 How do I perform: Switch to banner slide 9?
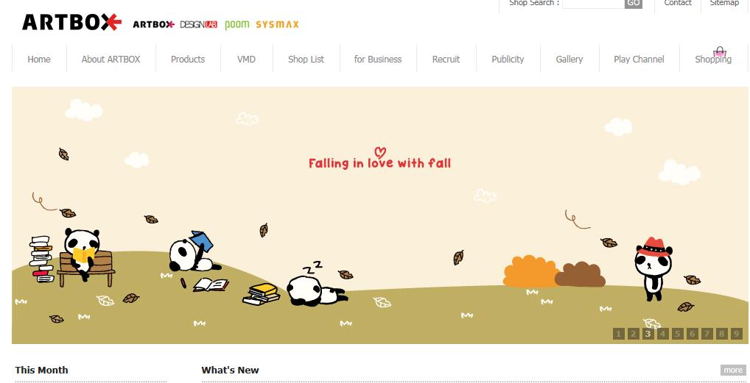coord(737,334)
